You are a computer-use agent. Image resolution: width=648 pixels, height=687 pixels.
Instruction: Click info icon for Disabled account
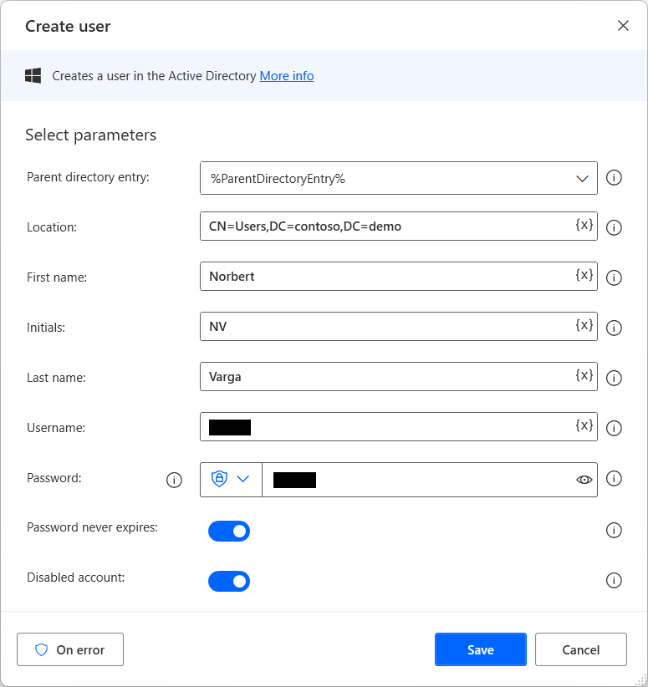(x=614, y=580)
